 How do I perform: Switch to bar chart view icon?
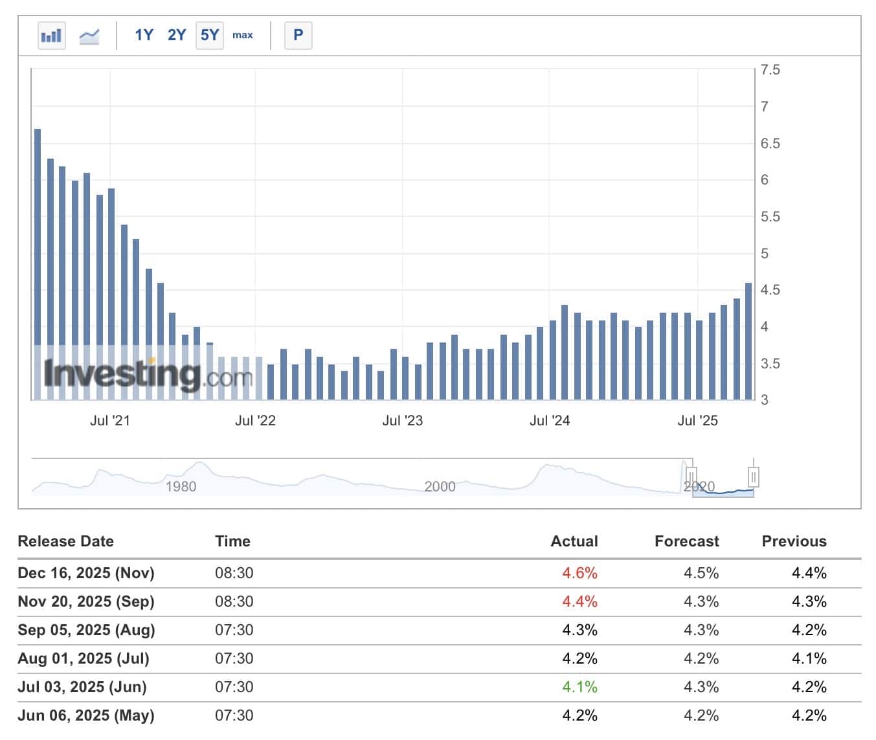click(51, 36)
